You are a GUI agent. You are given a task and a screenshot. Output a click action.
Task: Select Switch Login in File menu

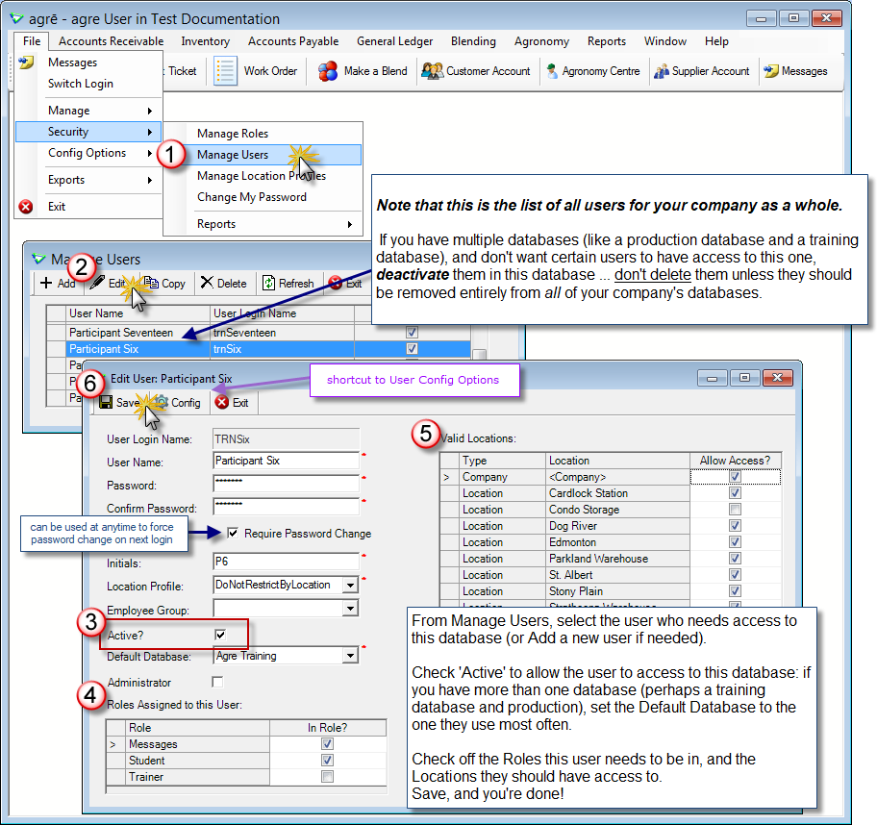[x=81, y=84]
